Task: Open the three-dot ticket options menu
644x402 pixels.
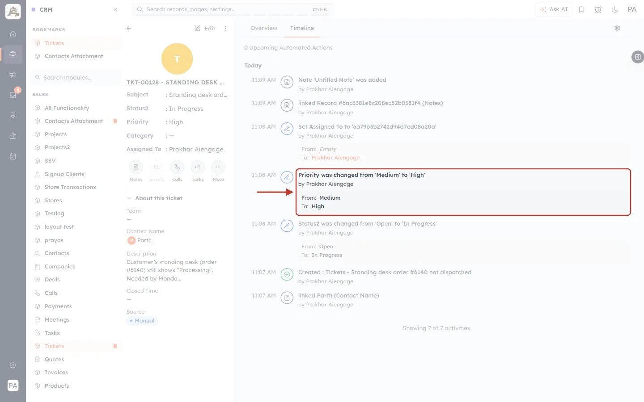Action: [225, 28]
